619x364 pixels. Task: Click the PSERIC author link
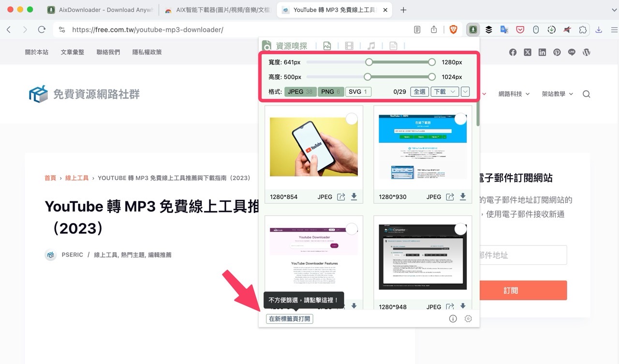tap(73, 255)
